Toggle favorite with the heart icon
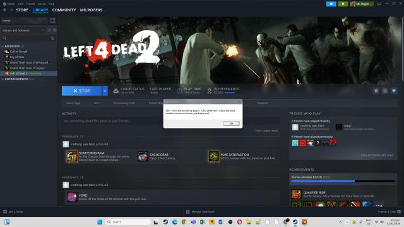Screen dimensions: 404x227 (394, 91)
